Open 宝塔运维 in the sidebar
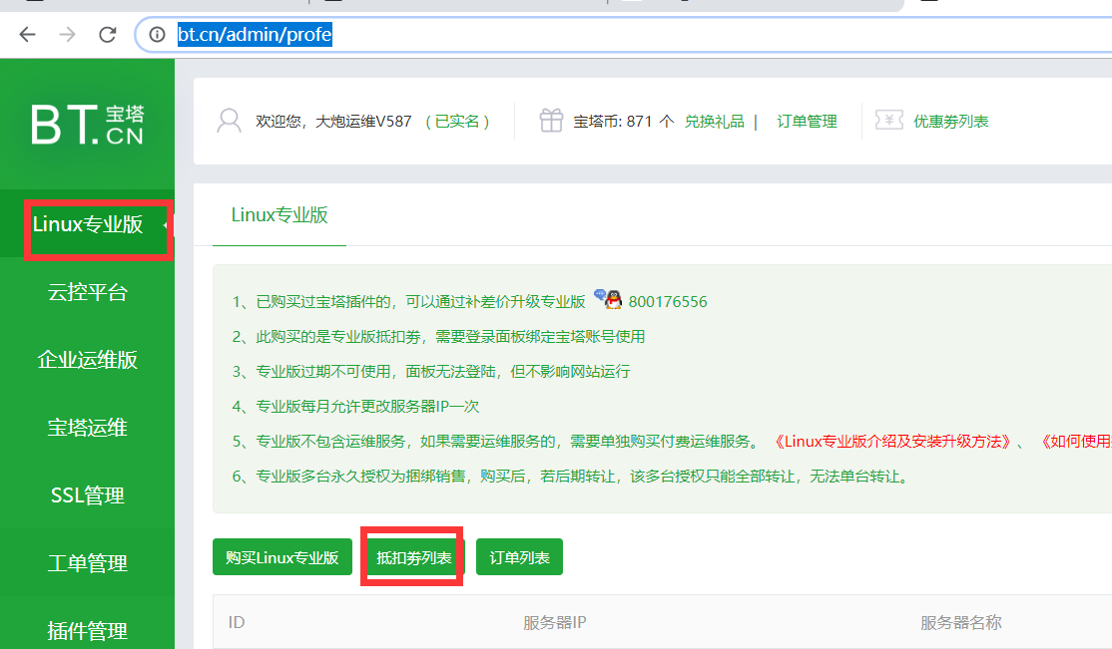This screenshot has width=1112, height=649. 87,428
